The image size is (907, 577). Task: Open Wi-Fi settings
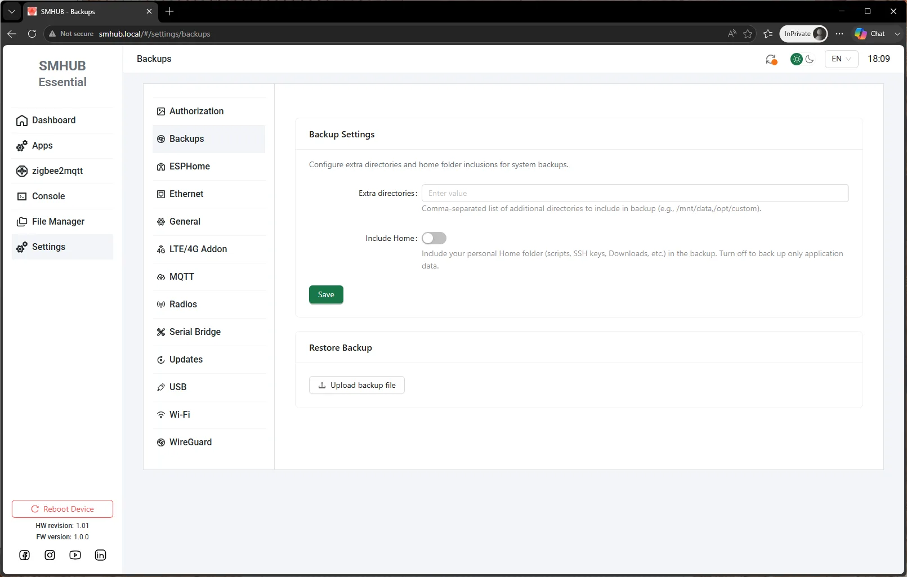[209, 415]
